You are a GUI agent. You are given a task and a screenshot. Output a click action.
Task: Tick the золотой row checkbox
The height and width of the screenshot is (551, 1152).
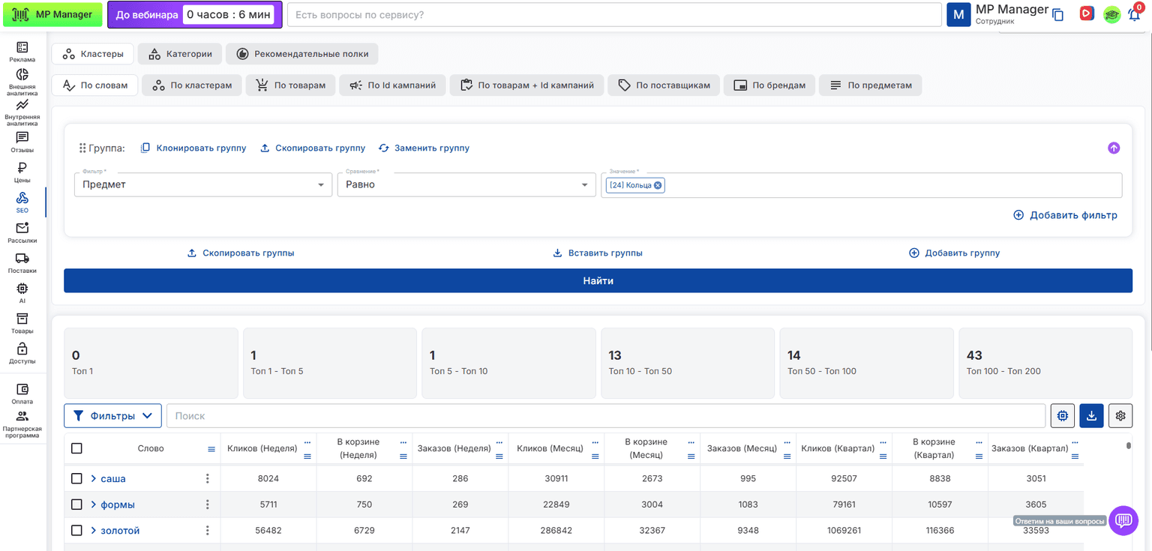(x=76, y=531)
